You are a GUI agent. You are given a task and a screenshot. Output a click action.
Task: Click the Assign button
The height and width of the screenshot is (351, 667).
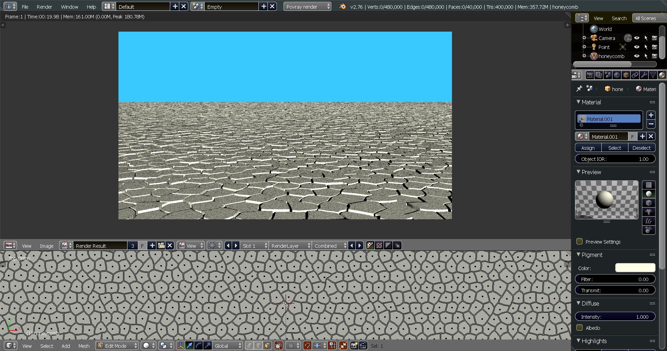click(x=588, y=148)
